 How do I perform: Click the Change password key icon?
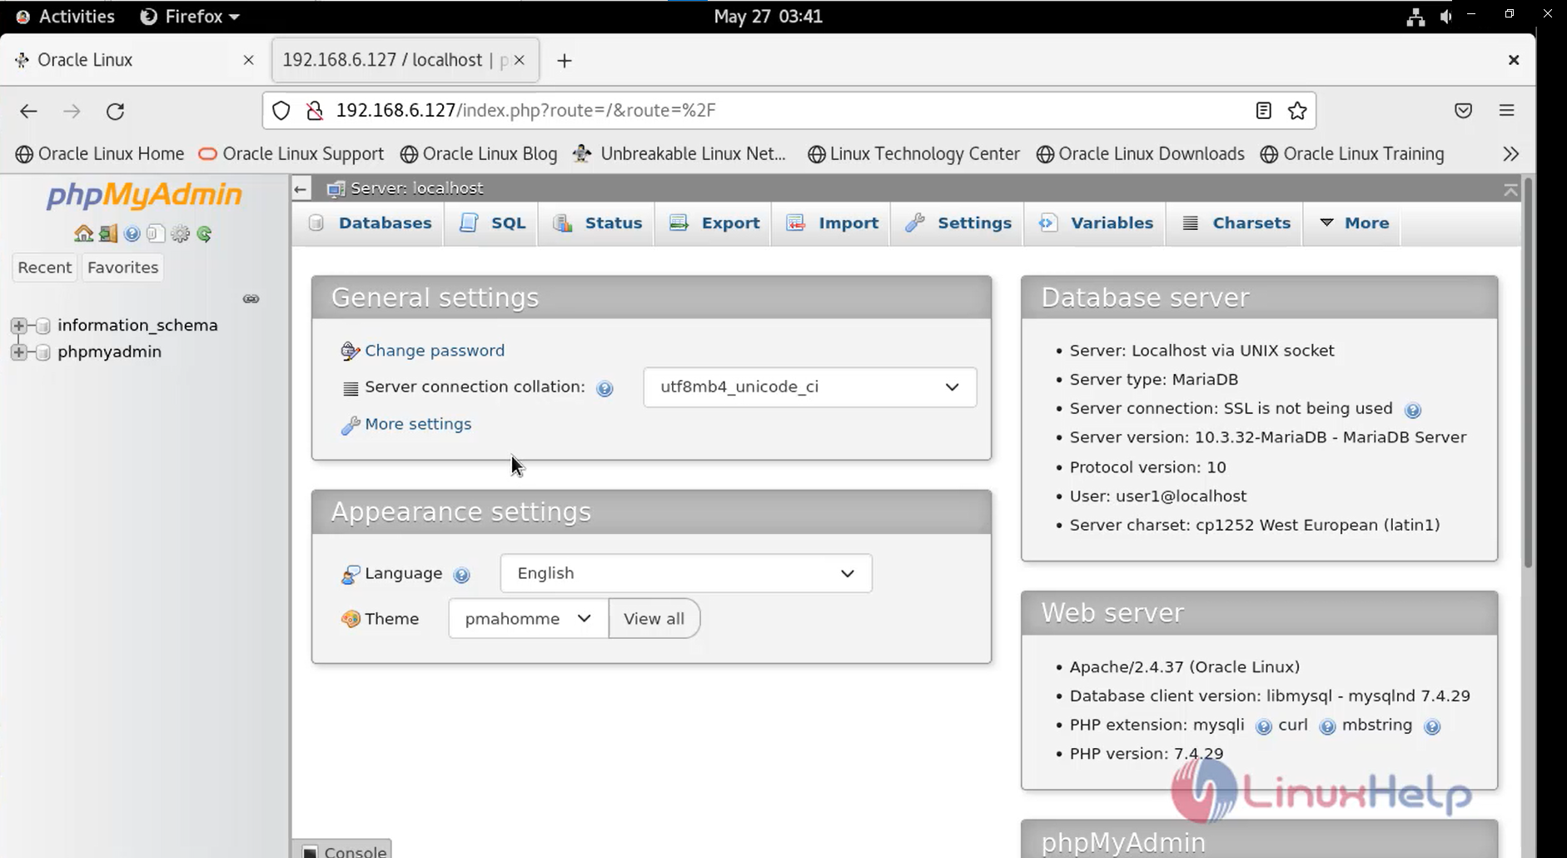351,352
